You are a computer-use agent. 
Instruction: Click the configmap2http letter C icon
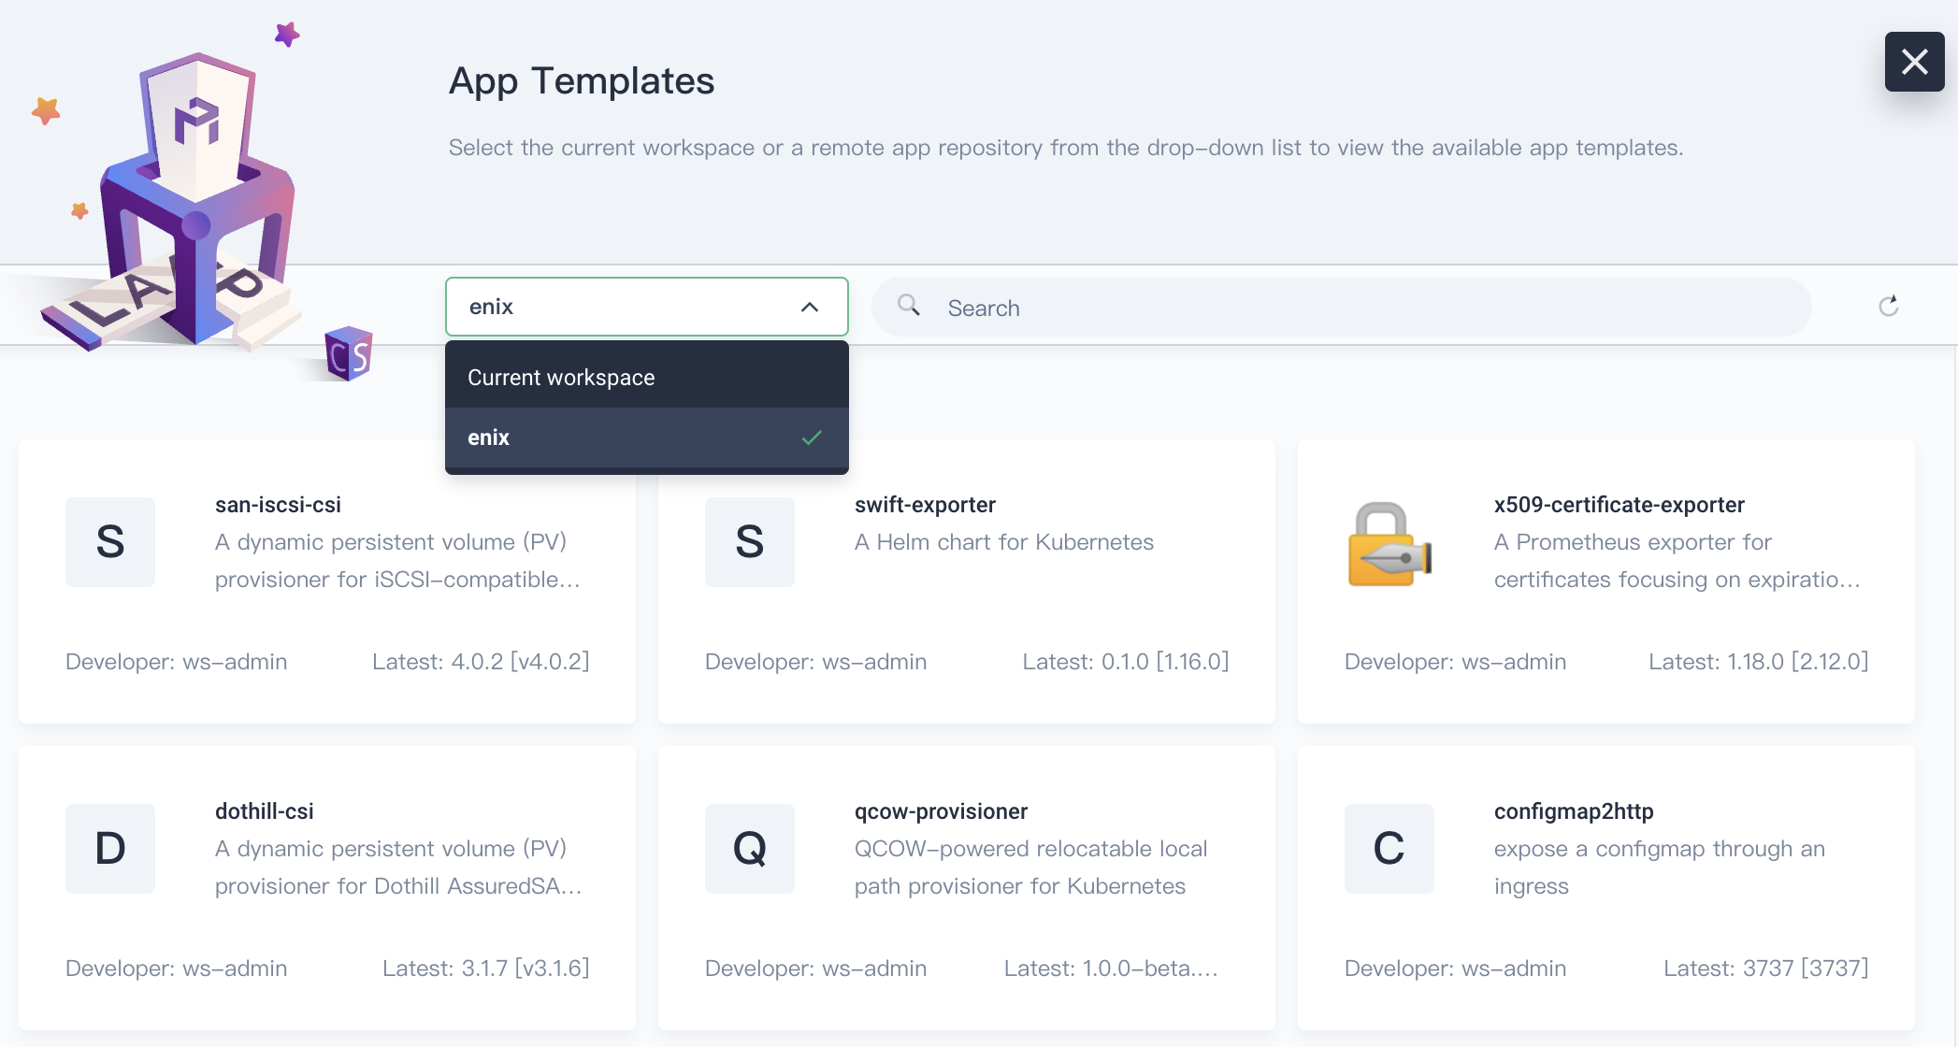pos(1389,849)
